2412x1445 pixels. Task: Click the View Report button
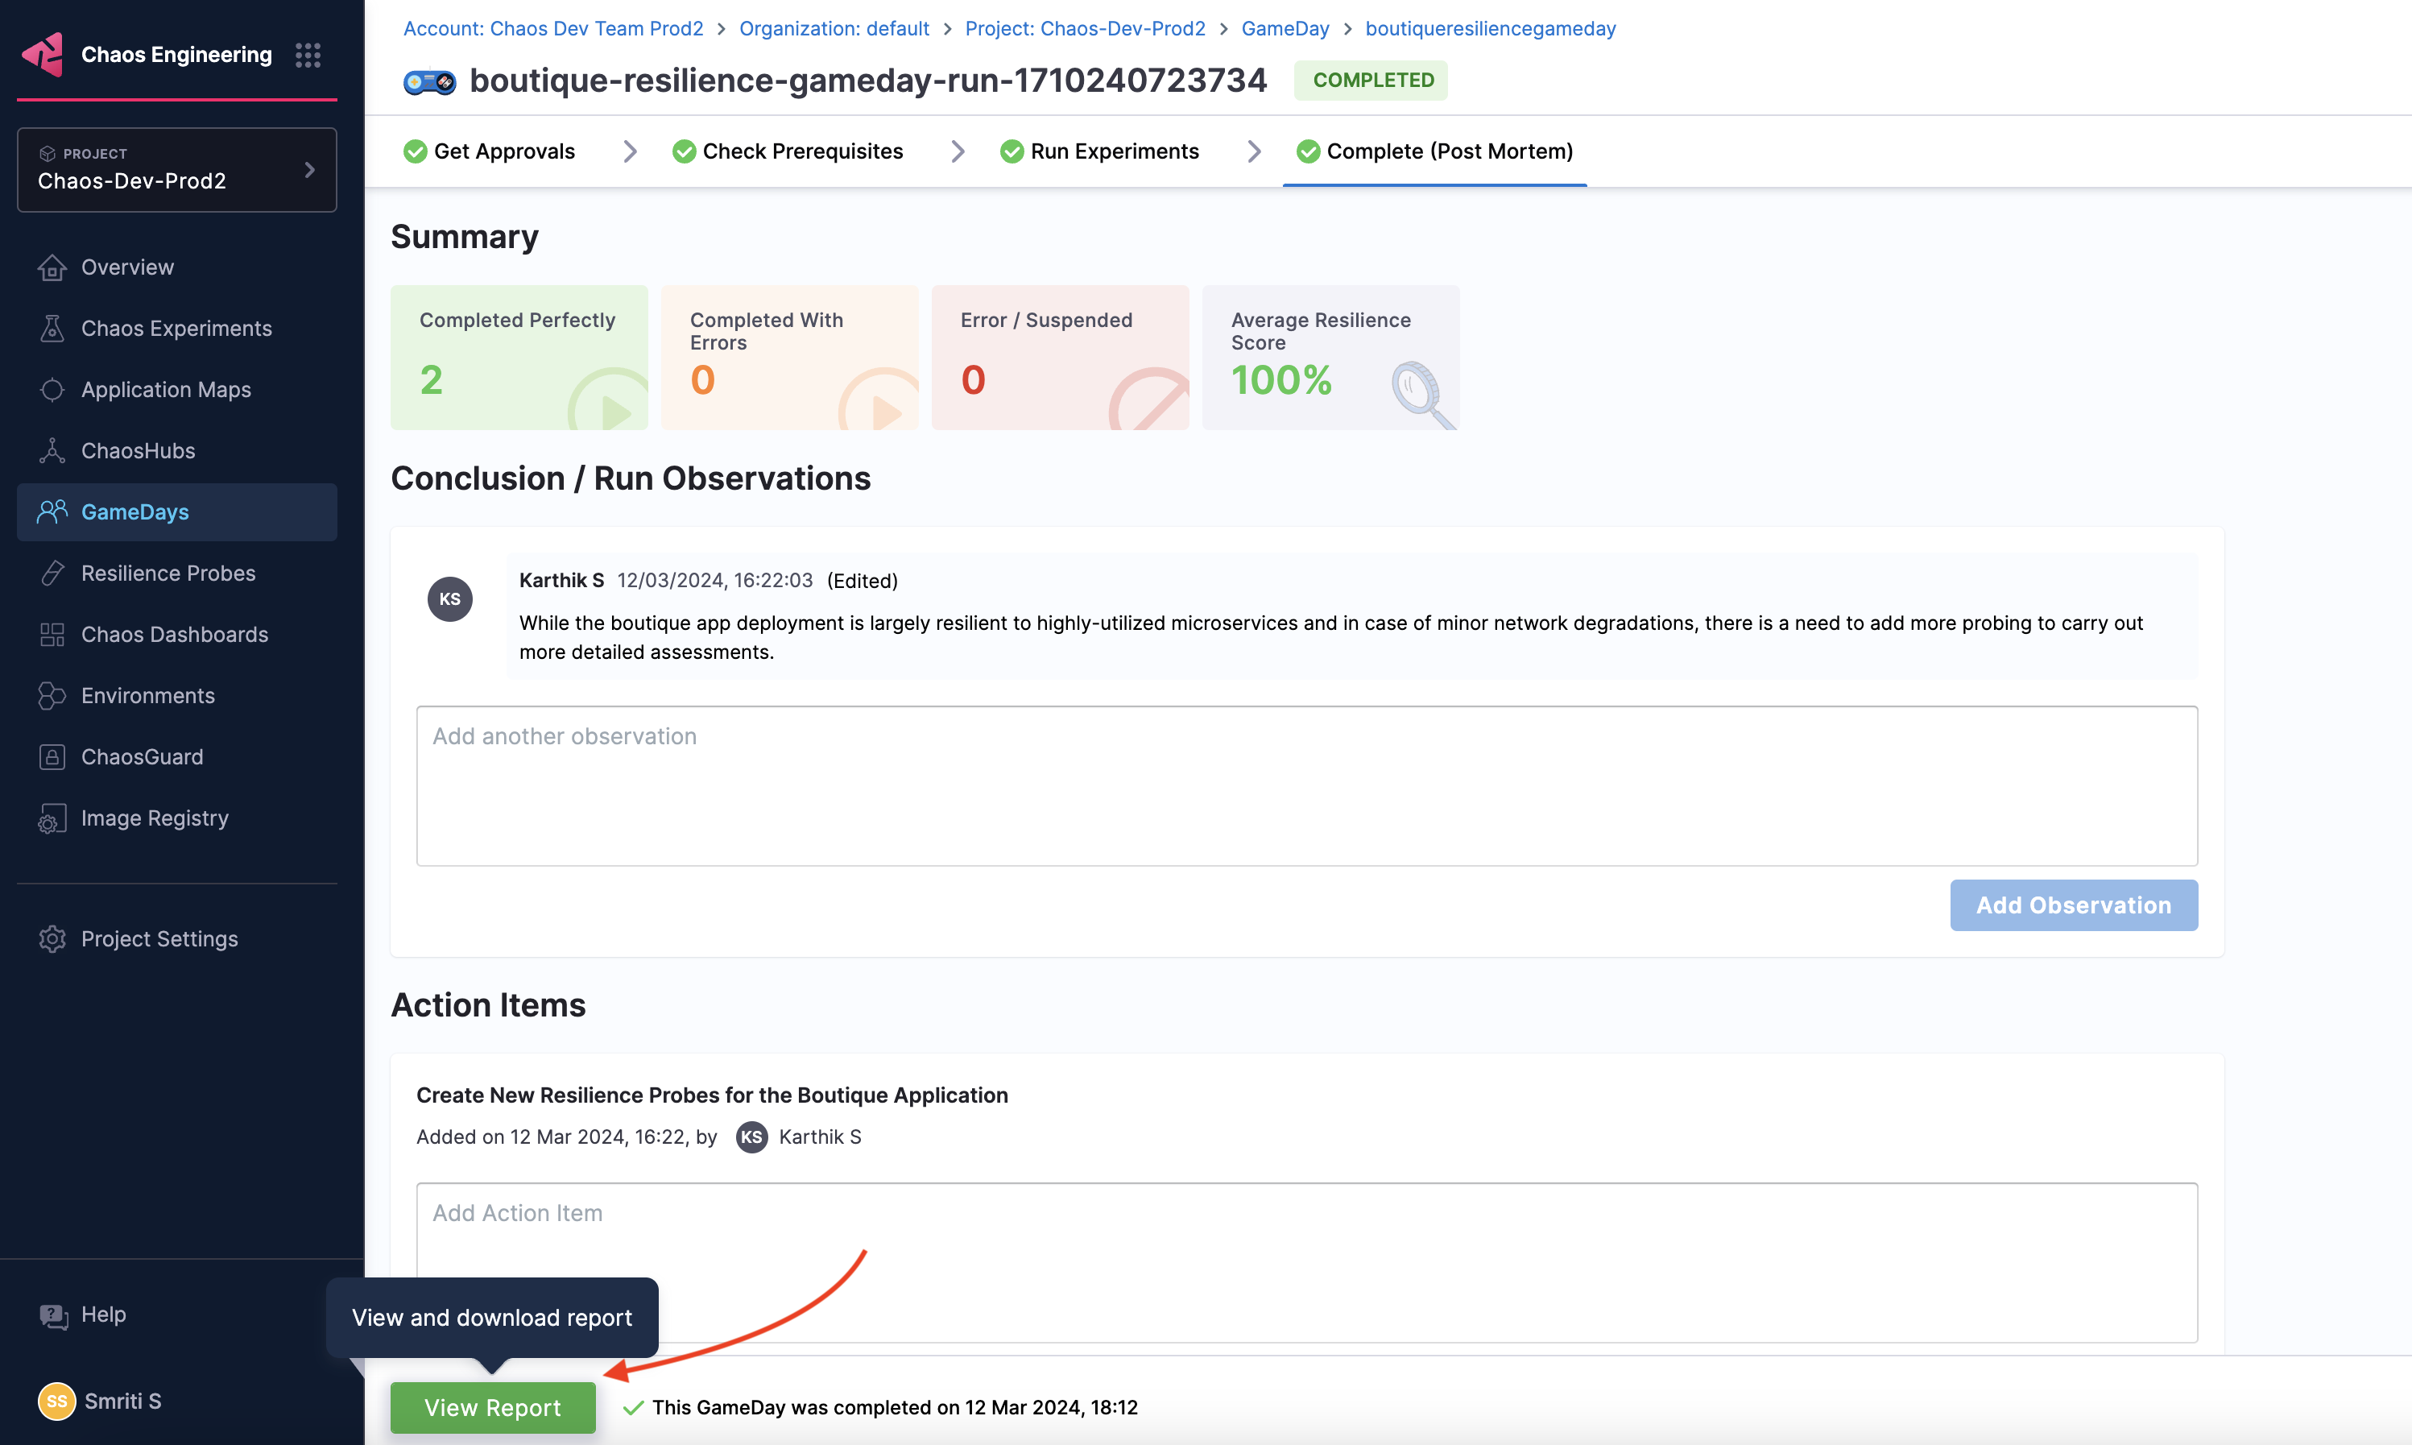click(x=493, y=1407)
